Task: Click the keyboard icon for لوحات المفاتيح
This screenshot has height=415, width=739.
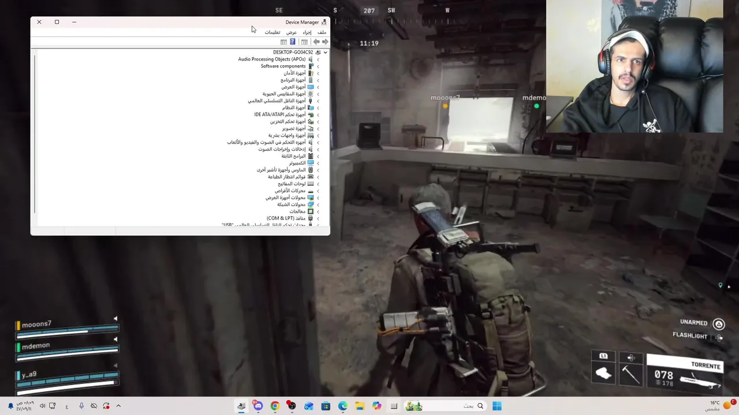Action: (x=311, y=184)
